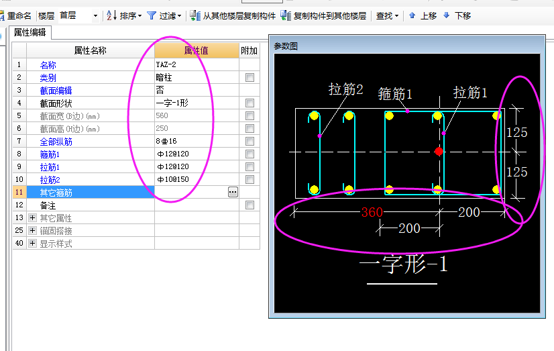Click the 名称 property label
This screenshot has height=351, width=554.
tap(48, 65)
